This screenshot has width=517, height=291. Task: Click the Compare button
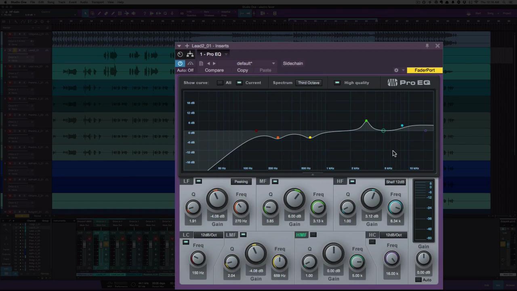(214, 70)
